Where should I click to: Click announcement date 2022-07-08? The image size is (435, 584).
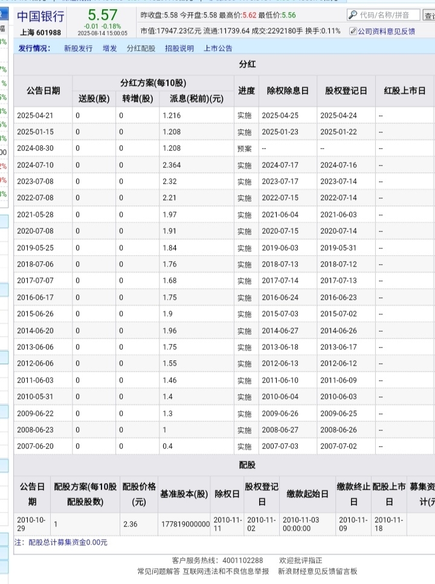point(35,198)
